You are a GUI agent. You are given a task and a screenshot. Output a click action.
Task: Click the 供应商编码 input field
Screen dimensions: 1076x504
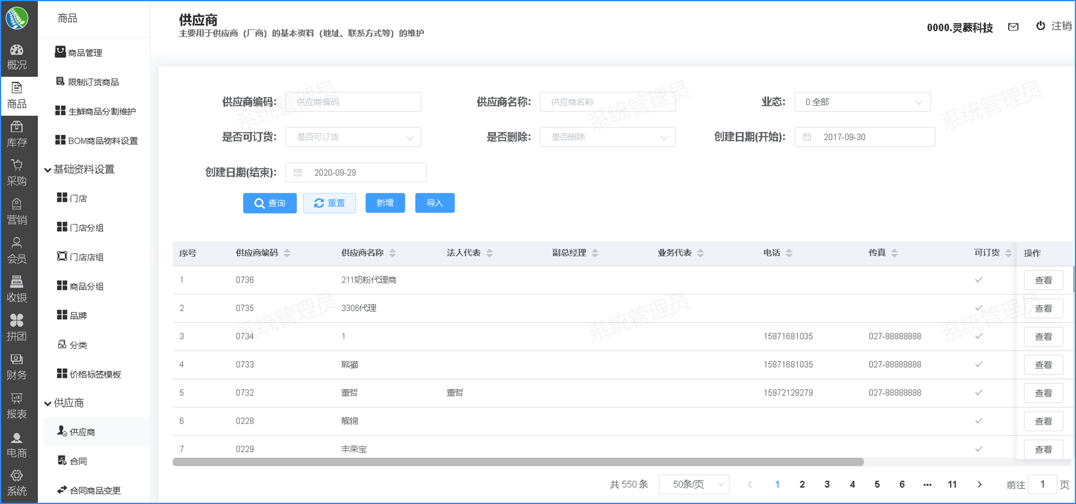[x=353, y=102]
